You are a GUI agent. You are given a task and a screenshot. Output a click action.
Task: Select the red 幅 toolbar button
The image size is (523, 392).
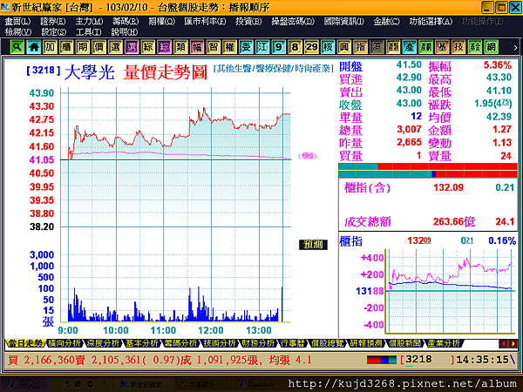[x=197, y=47]
